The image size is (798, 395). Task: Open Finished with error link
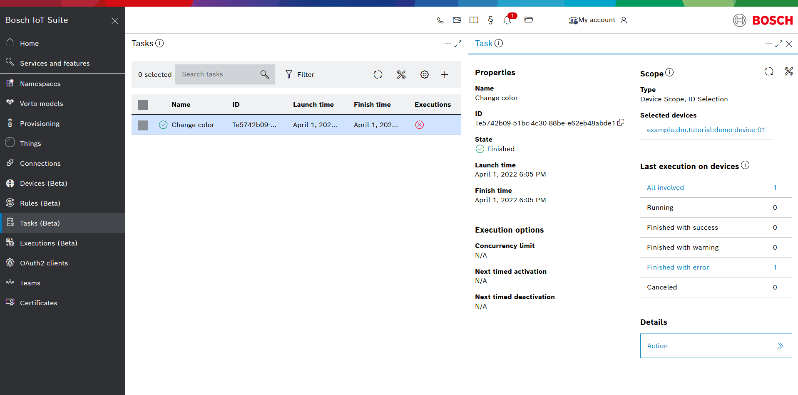click(x=678, y=267)
